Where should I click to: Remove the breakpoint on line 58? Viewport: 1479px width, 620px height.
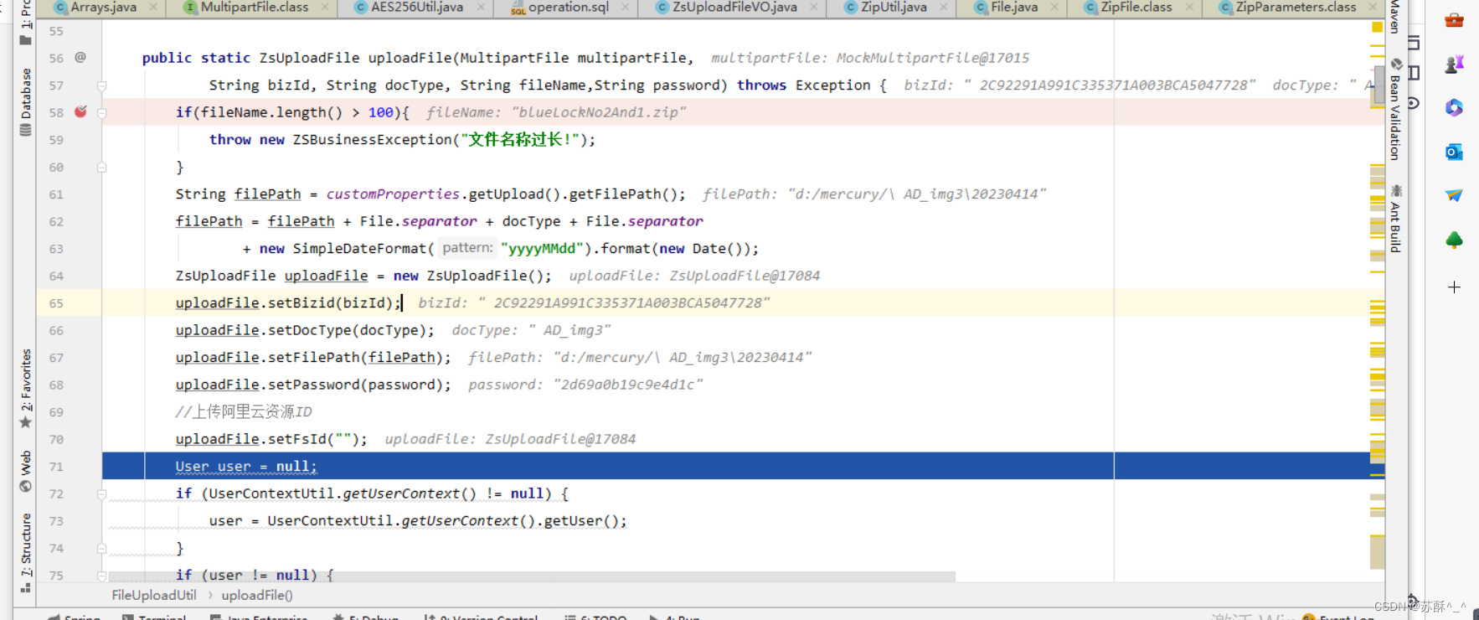click(80, 111)
